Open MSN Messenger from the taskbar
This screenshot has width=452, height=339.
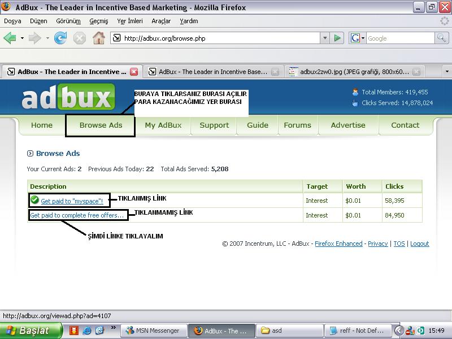coord(153,331)
